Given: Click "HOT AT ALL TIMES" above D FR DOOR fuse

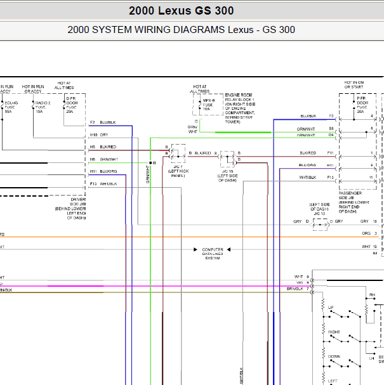Looking at the screenshot, I should 64,86.
